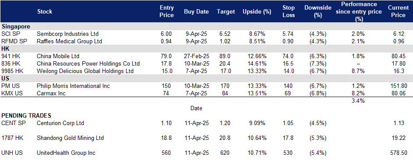
Task: Select the Singapore section row
Action: pyautogui.click(x=207, y=27)
